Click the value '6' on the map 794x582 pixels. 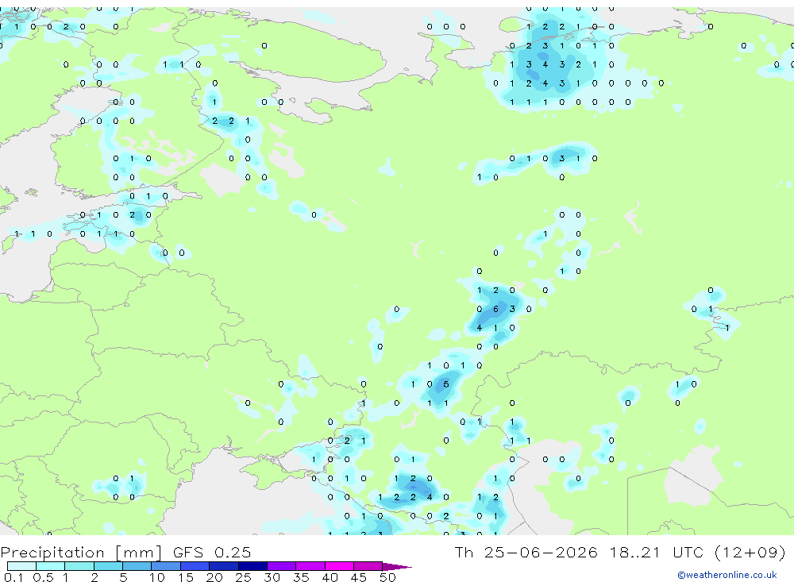click(x=495, y=309)
